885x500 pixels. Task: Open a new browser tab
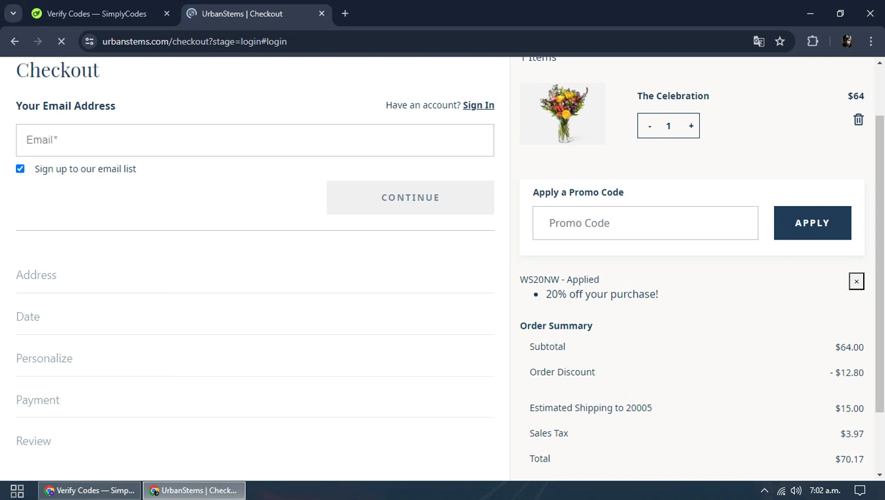[345, 14]
